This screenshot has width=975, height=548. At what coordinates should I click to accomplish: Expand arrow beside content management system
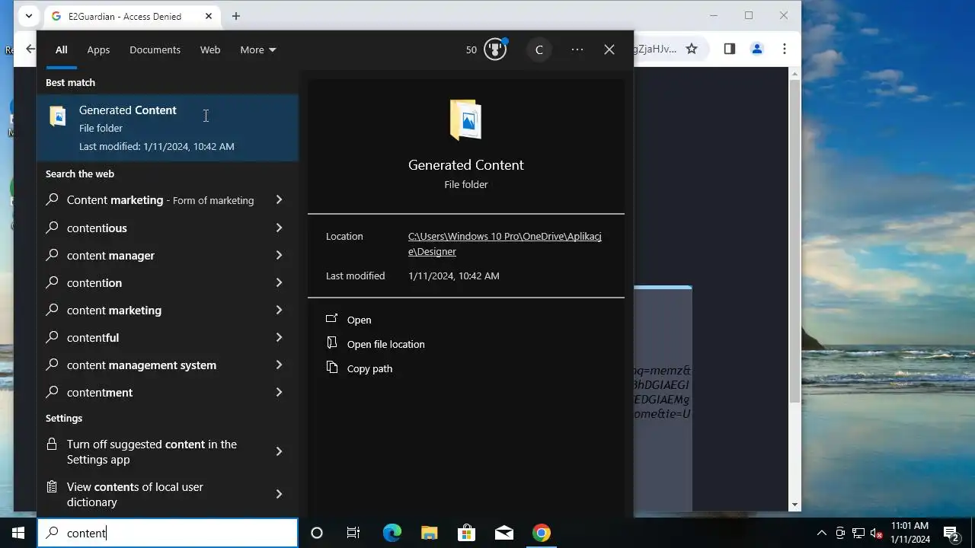coord(279,365)
